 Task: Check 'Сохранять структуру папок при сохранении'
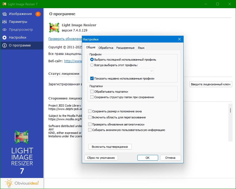point(92,97)
